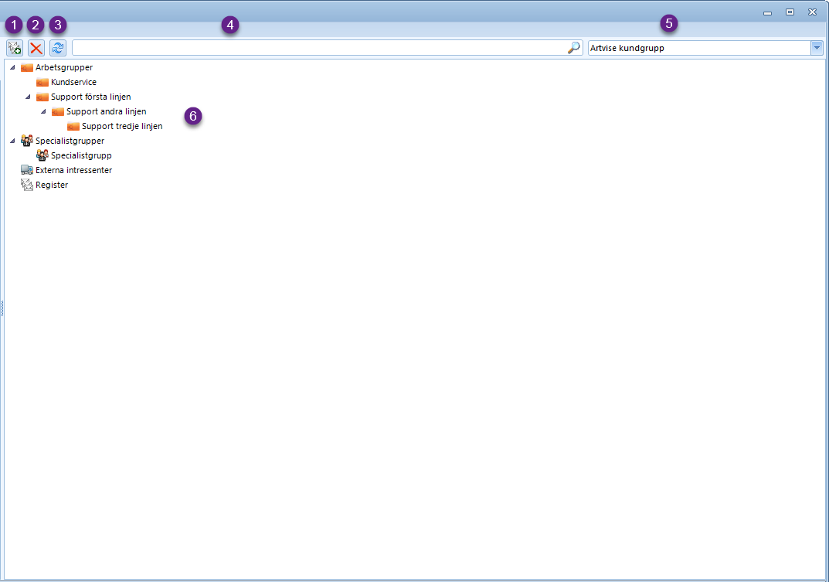
Task: Collapse the Arbetsgrupper tree node
Action: (x=12, y=67)
